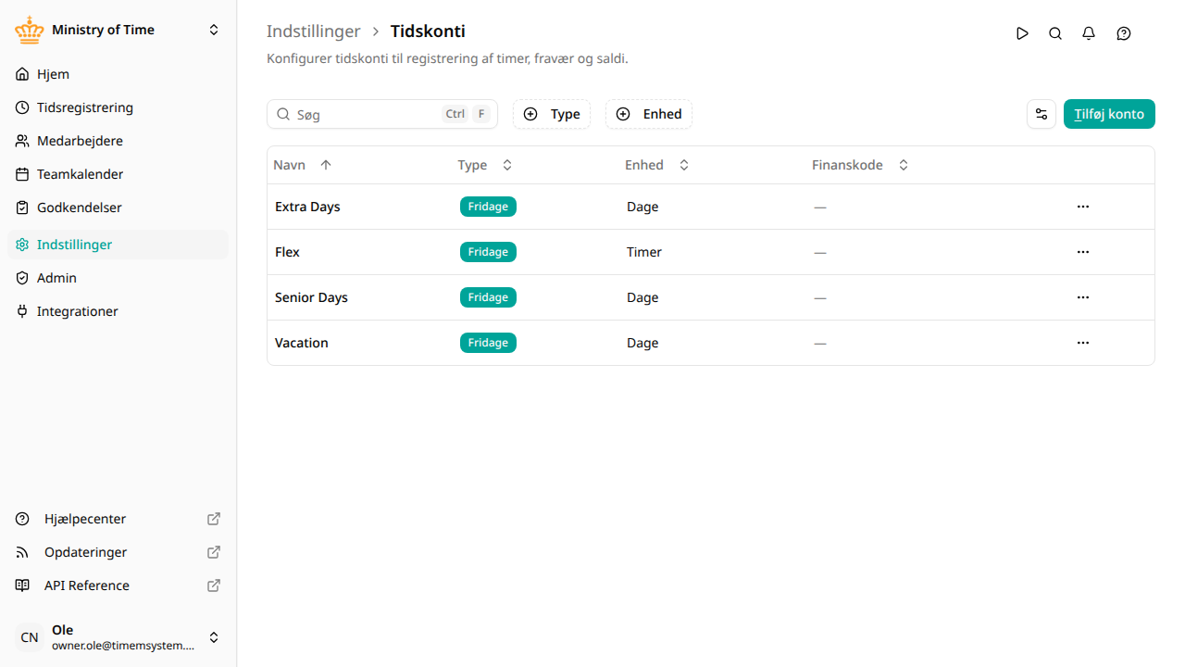Image resolution: width=1185 pixels, height=667 pixels.
Task: Go to Hjem in the sidebar
Action: click(x=118, y=74)
